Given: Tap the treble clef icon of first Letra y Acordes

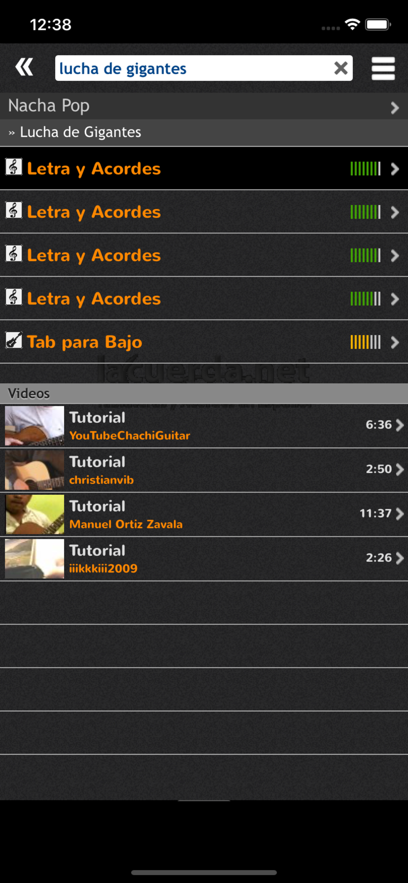Looking at the screenshot, I should click(14, 167).
